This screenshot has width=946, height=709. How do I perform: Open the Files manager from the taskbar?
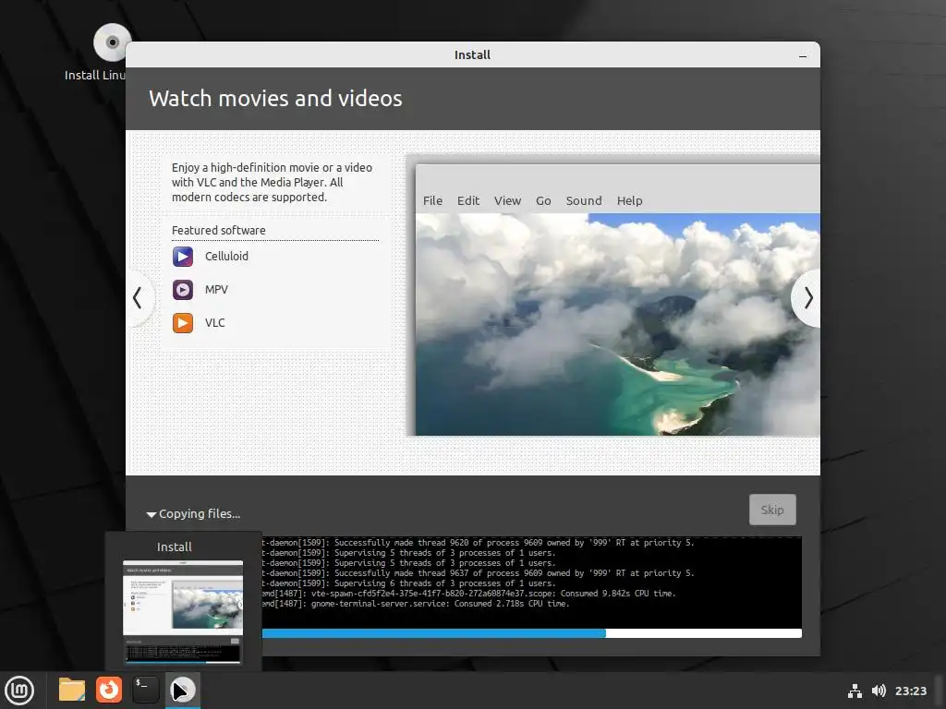[x=72, y=690]
